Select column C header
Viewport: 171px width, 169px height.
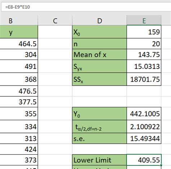(55, 21)
